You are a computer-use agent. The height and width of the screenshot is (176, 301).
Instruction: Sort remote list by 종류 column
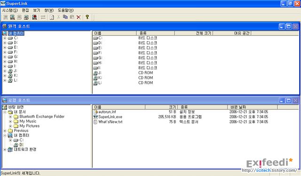(155, 33)
